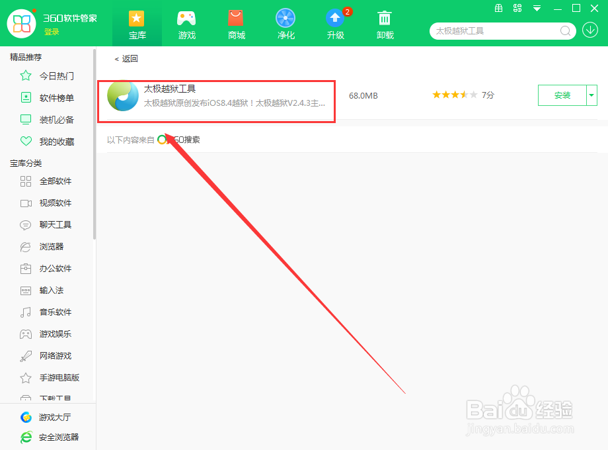Open the 宝库 tab
Viewport: 608px width, 450px height.
(137, 24)
